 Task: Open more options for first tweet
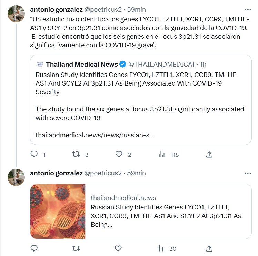(248, 9)
